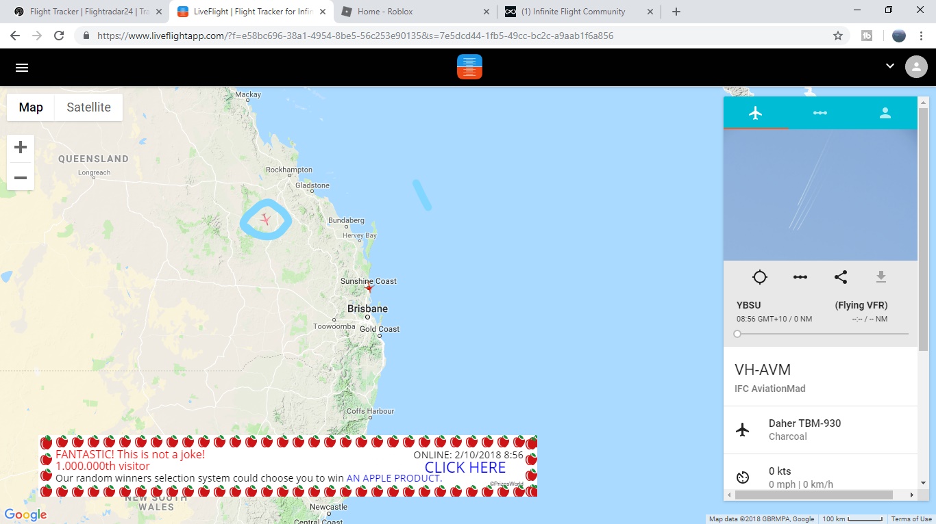
Task: Center the map on the aircraft
Action: (759, 277)
